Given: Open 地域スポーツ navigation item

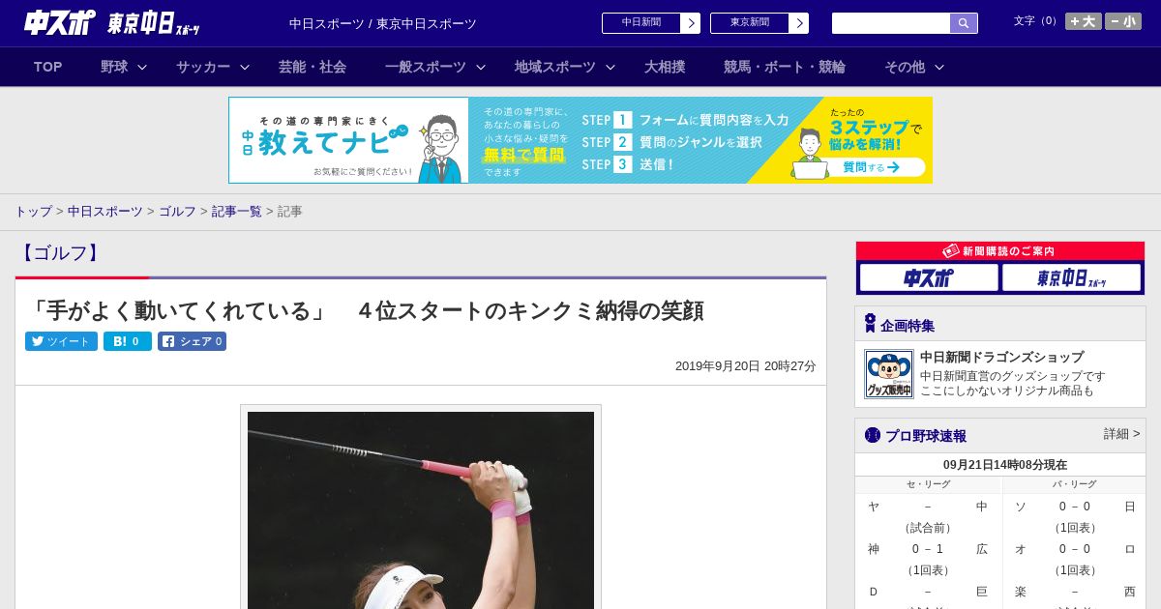Looking at the screenshot, I should [555, 67].
